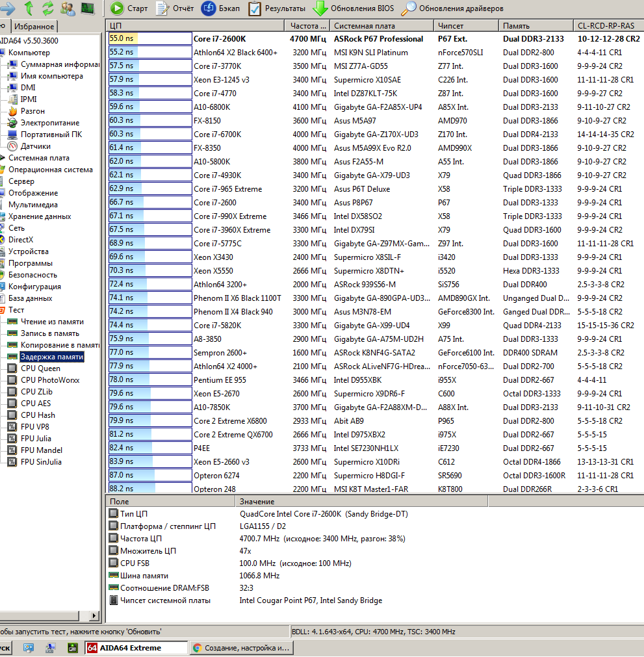Click Обновления драйверов magnifier button
Screen dimensions: 644x657
pos(452,8)
